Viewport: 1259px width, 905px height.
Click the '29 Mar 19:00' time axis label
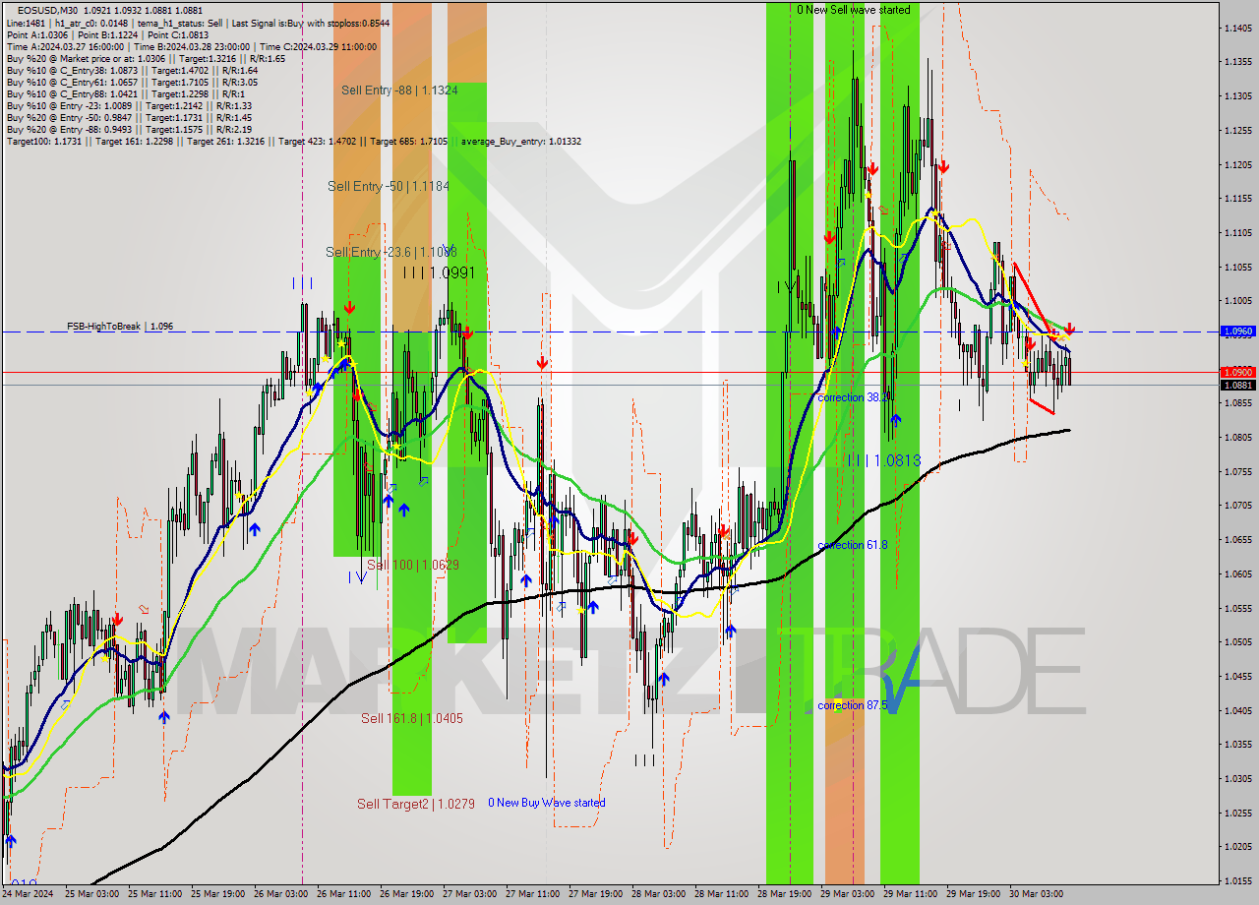(x=974, y=893)
